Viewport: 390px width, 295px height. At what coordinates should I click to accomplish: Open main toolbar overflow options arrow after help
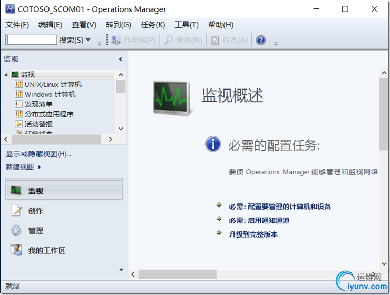[276, 44]
